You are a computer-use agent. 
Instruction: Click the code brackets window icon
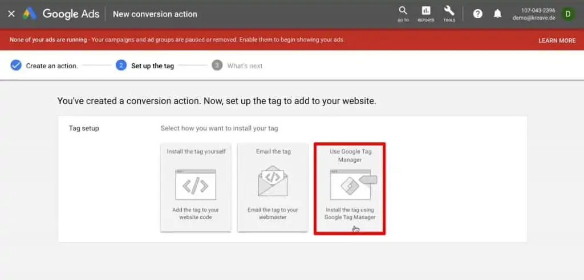click(x=196, y=184)
